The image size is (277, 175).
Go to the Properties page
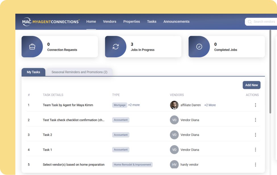tap(132, 22)
